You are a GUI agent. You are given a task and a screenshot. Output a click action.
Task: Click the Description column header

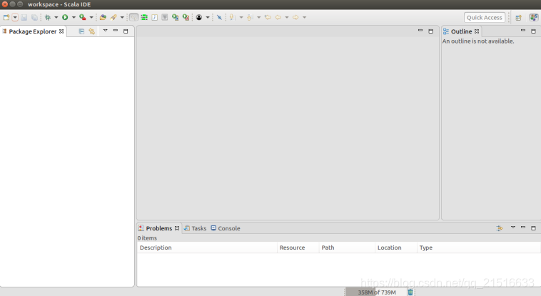pos(207,247)
